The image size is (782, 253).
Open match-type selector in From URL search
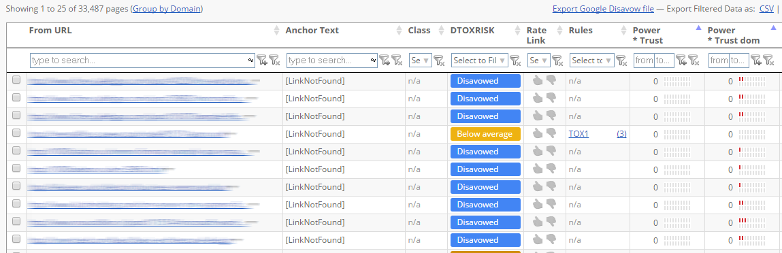(251, 61)
